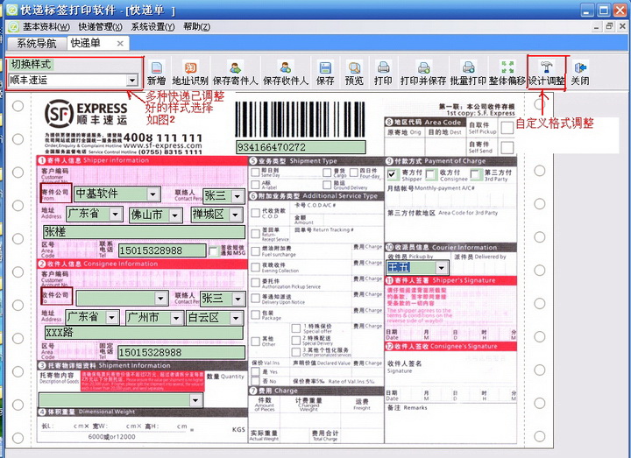Click the 保存收件人 save recipient icon

[x=286, y=74]
